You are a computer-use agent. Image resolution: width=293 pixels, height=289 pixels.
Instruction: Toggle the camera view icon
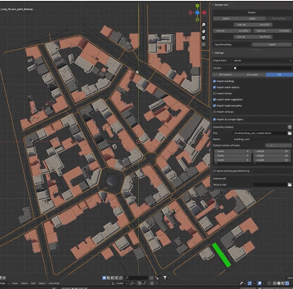click(204, 38)
